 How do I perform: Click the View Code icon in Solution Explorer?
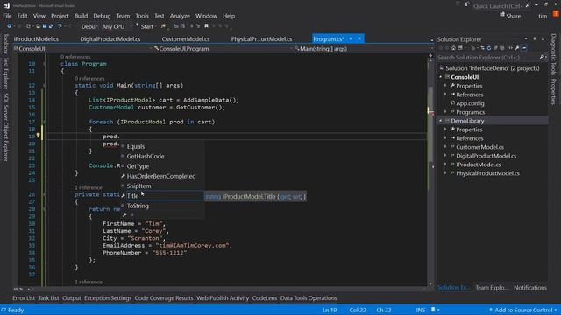tap(511, 48)
